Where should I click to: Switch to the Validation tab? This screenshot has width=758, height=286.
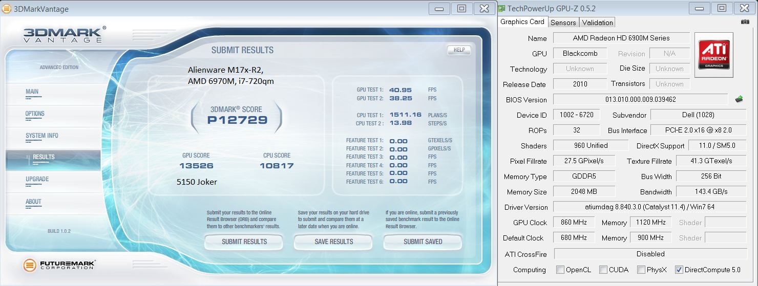597,23
